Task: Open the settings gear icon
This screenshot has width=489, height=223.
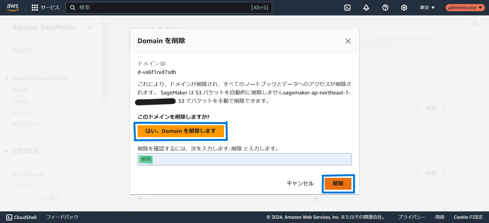Action: (404, 8)
